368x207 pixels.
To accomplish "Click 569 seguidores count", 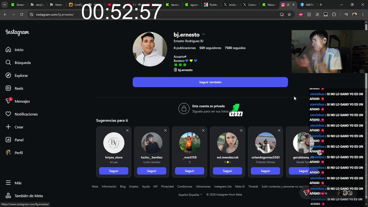I will coord(210,48).
